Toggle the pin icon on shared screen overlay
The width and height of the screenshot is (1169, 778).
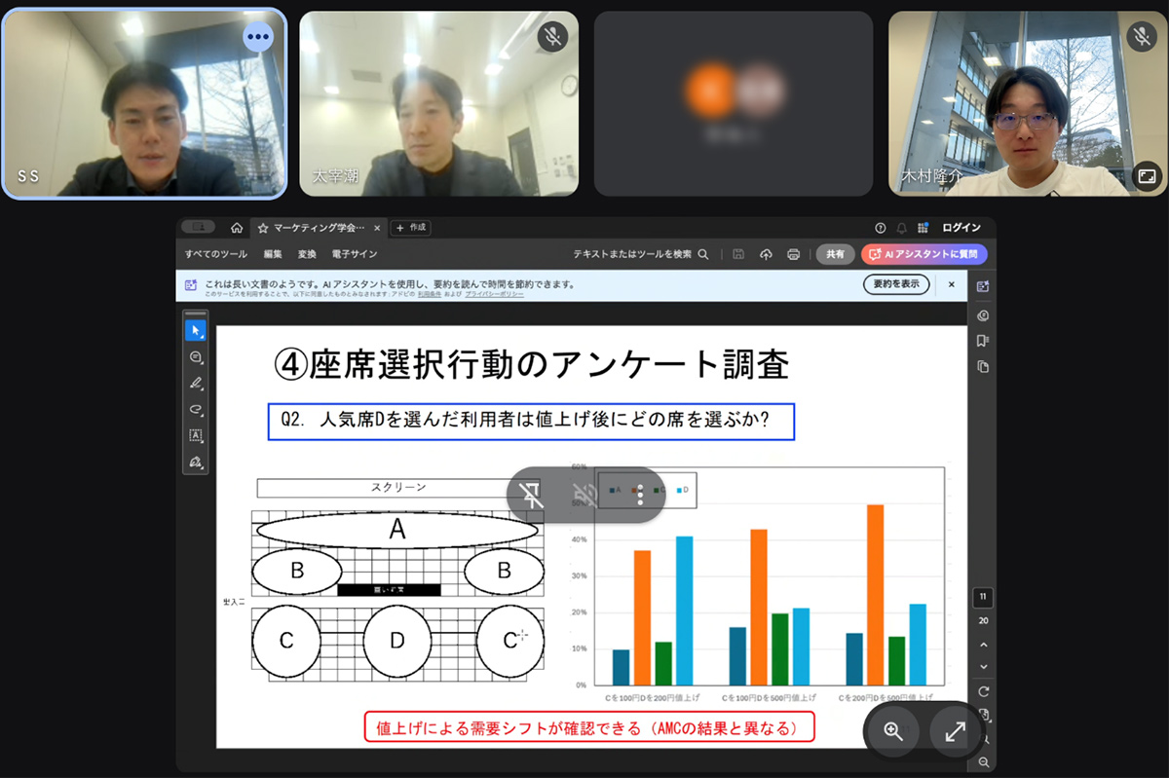(x=532, y=495)
